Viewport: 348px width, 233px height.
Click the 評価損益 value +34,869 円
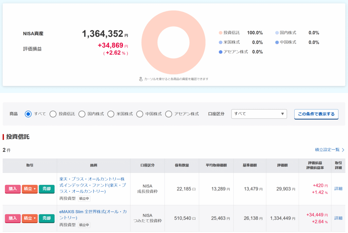click(113, 46)
